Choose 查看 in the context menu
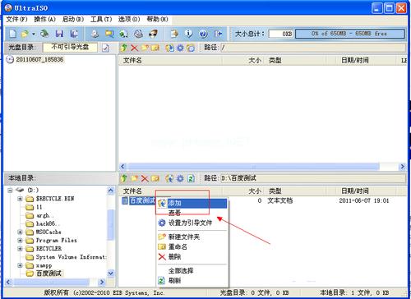Image resolution: width=411 pixels, height=299 pixels. [x=192, y=213]
